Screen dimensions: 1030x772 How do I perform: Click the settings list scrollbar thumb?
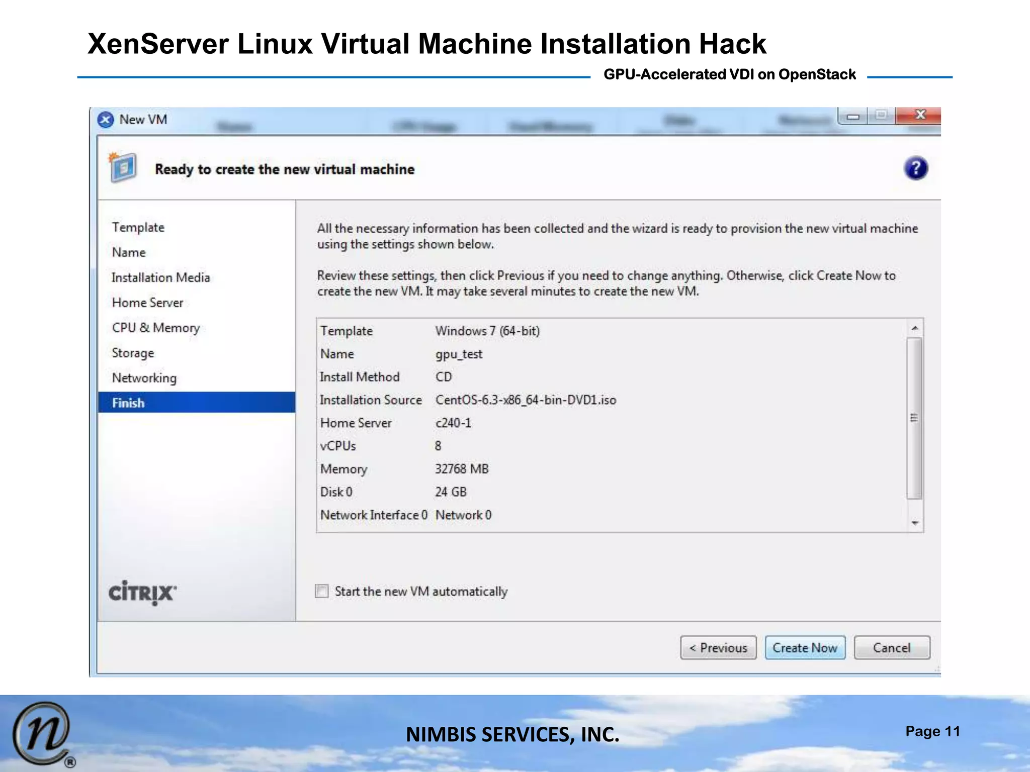click(915, 418)
